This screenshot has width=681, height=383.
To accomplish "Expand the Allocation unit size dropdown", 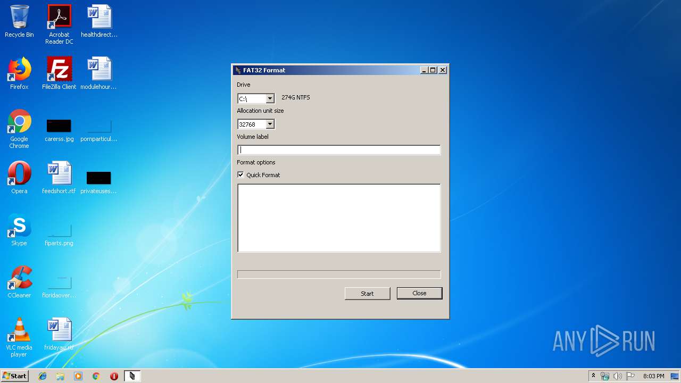I will tap(270, 124).
